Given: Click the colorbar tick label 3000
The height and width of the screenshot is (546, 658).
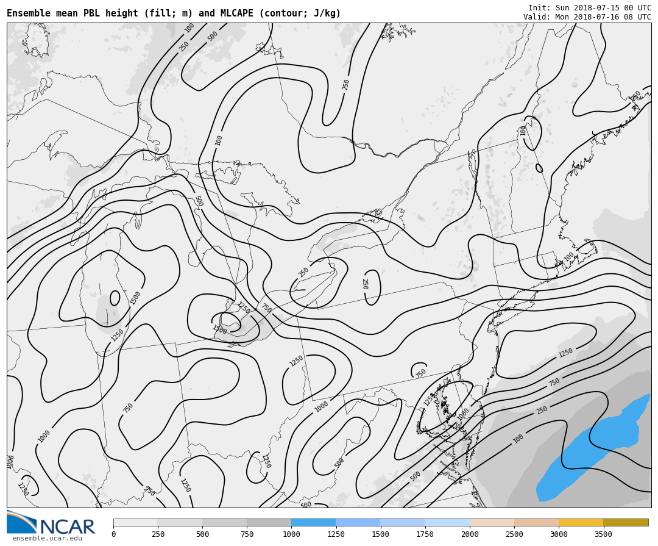Looking at the screenshot, I should tap(559, 534).
